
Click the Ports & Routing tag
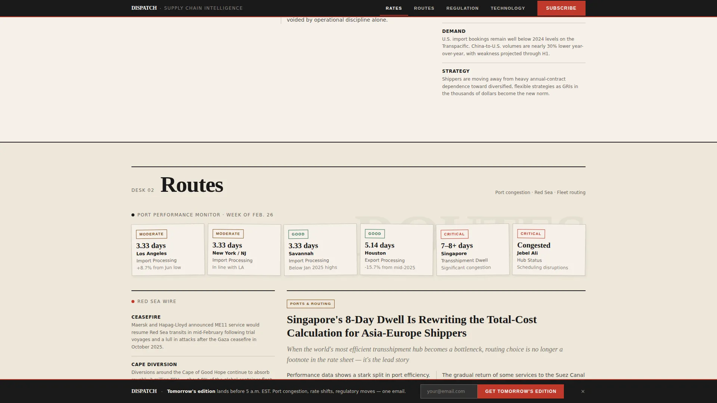tap(310, 304)
